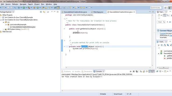Toggle Categorized view in Task List toolbar
The image size is (172, 96).
tap(165, 15)
